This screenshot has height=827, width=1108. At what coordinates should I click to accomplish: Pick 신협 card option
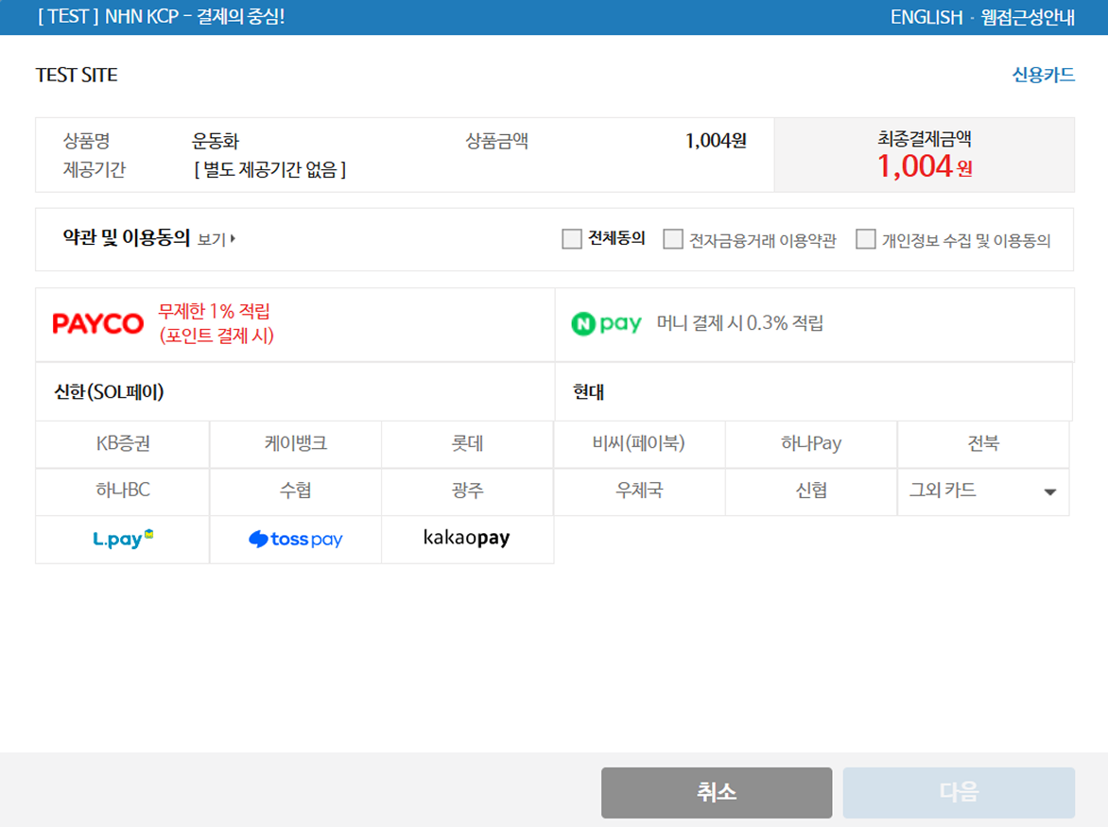tap(811, 491)
